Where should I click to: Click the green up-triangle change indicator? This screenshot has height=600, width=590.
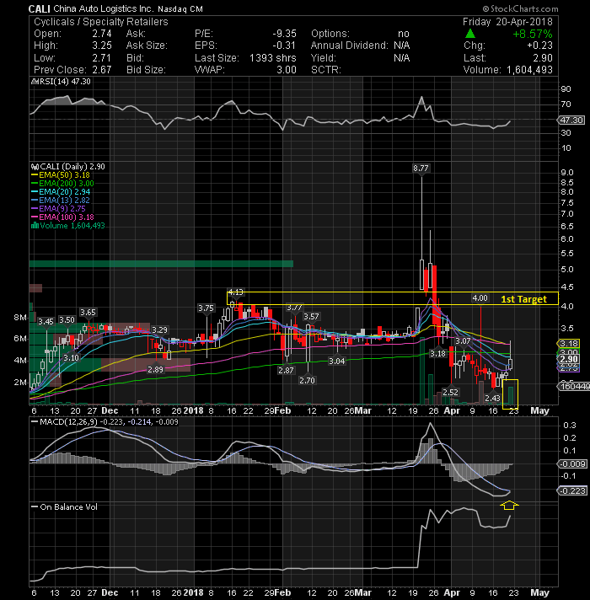click(x=470, y=34)
